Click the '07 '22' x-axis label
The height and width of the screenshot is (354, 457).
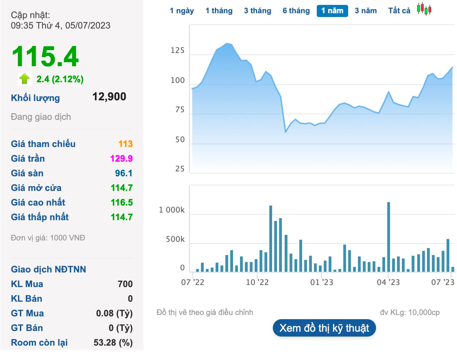[x=193, y=282]
